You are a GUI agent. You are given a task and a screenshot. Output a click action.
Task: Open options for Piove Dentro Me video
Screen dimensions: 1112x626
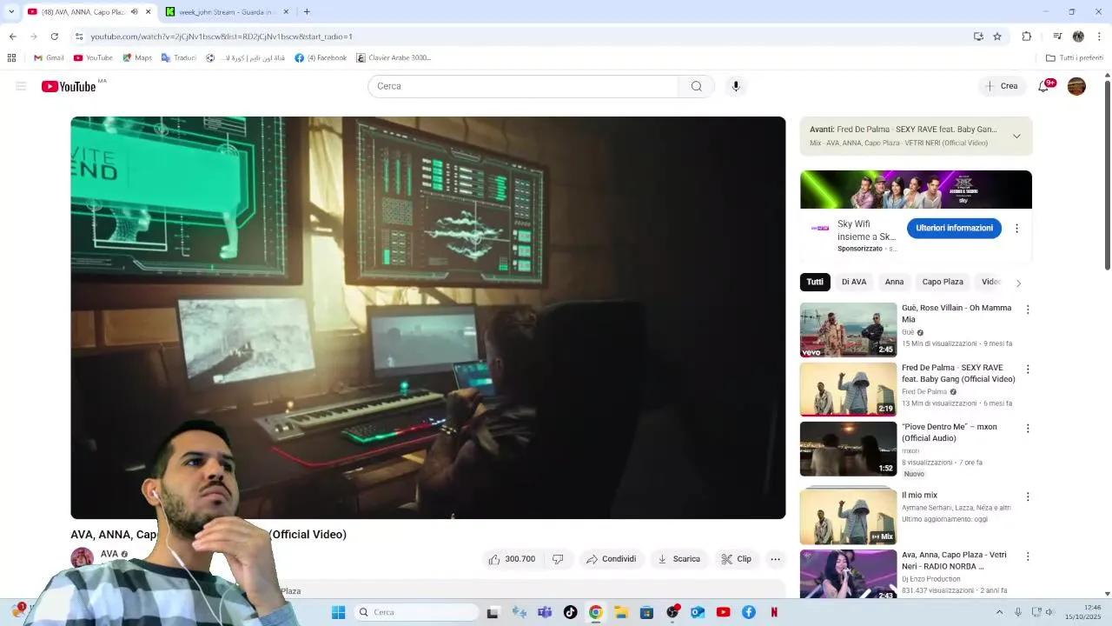[1028, 429]
